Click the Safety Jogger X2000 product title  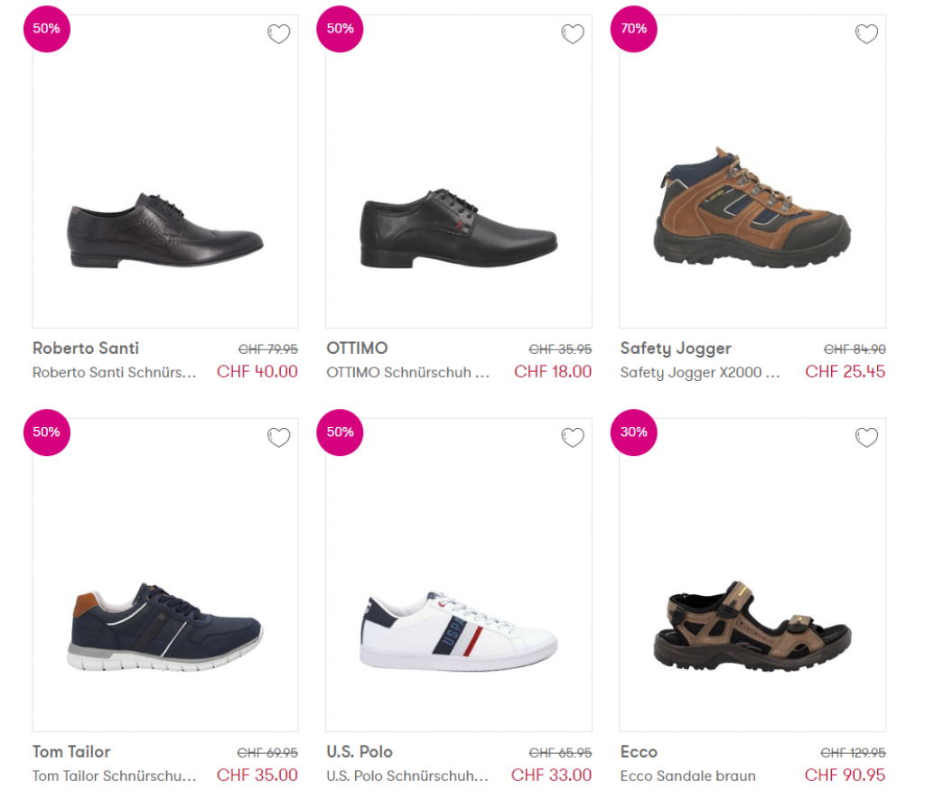[700, 372]
